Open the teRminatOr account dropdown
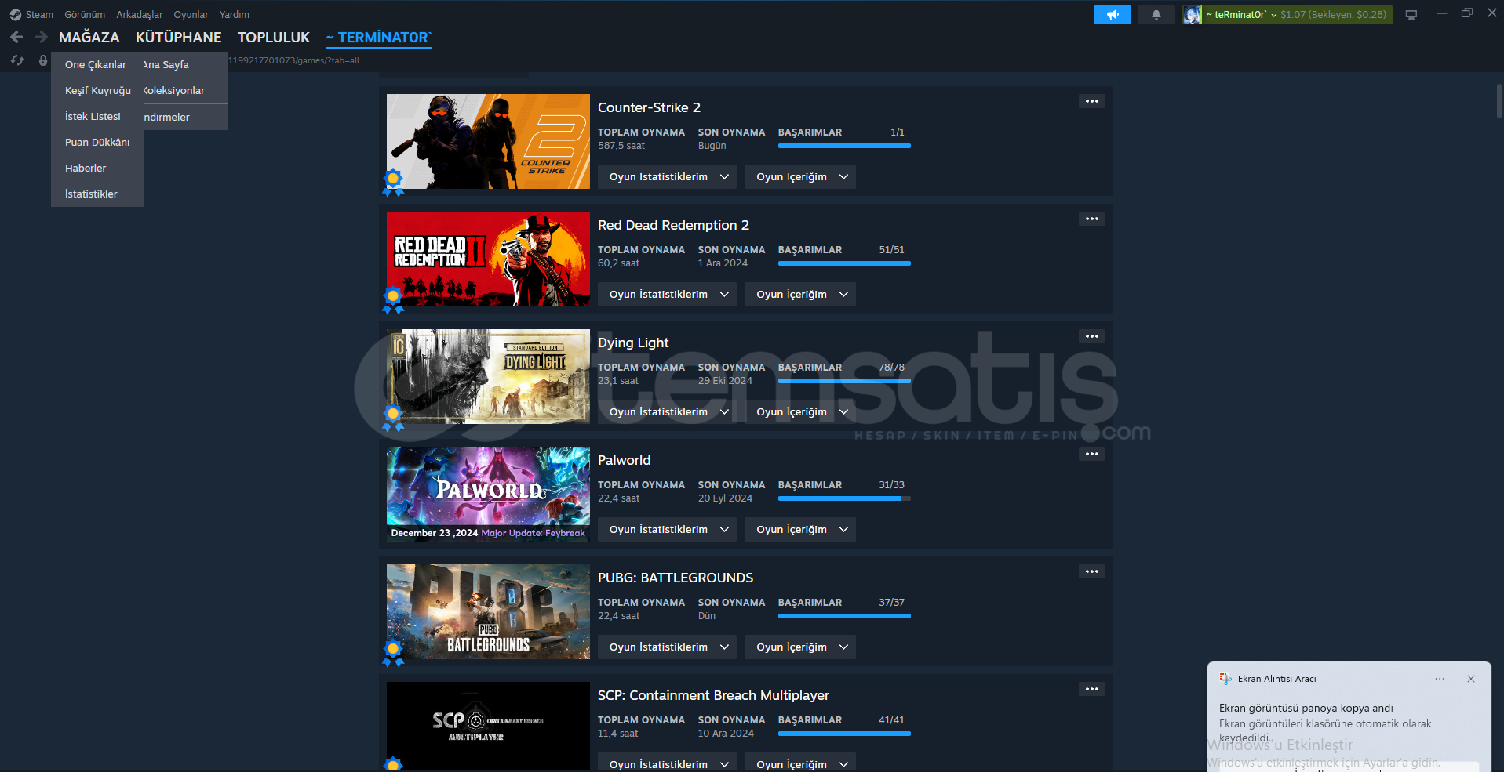Screen dimensions: 1504x772 (1241, 15)
